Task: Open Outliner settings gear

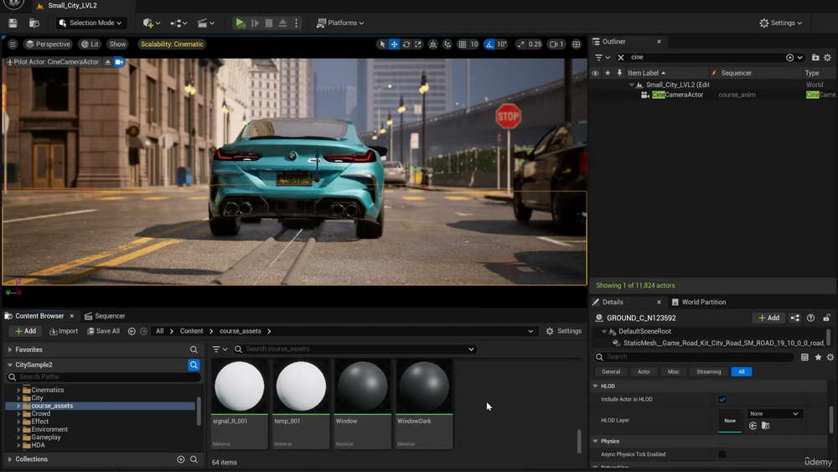Action: pyautogui.click(x=827, y=57)
